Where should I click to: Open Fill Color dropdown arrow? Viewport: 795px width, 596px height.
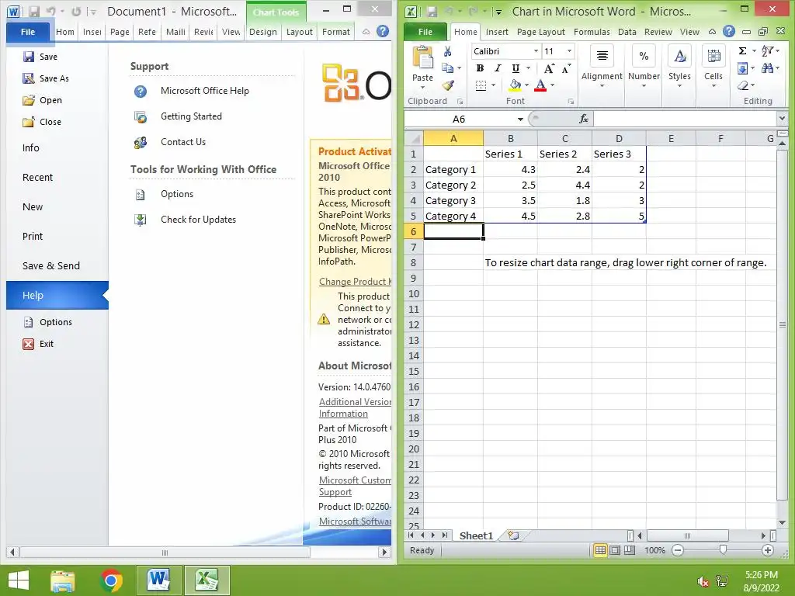[x=527, y=85]
